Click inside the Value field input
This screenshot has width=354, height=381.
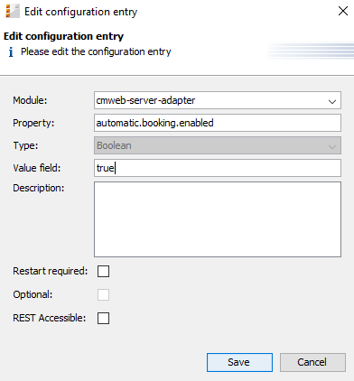[218, 168]
